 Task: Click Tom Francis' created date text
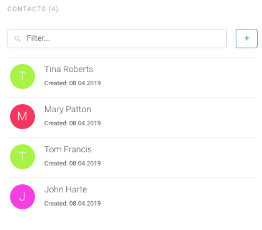click(x=73, y=164)
